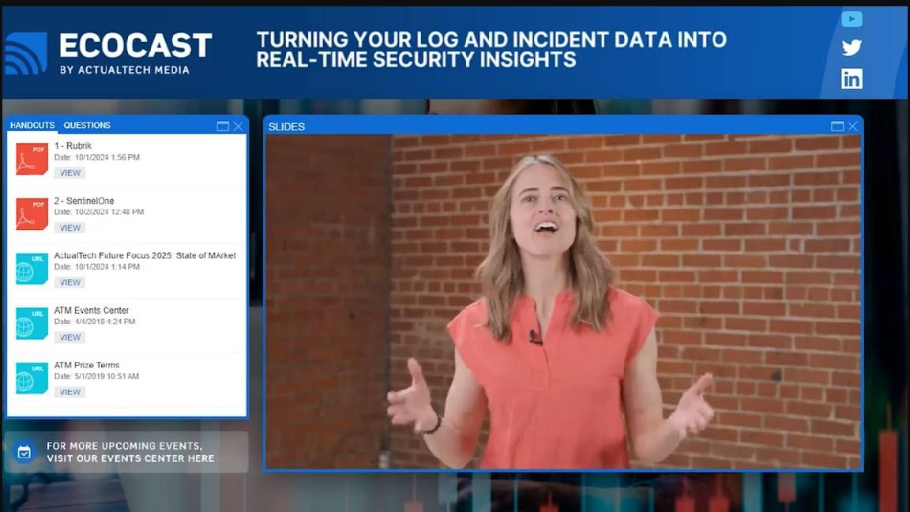Screen dimensions: 910x512
Task: View the ActualTech Future Focus 2025 resource
Action: [70, 282]
